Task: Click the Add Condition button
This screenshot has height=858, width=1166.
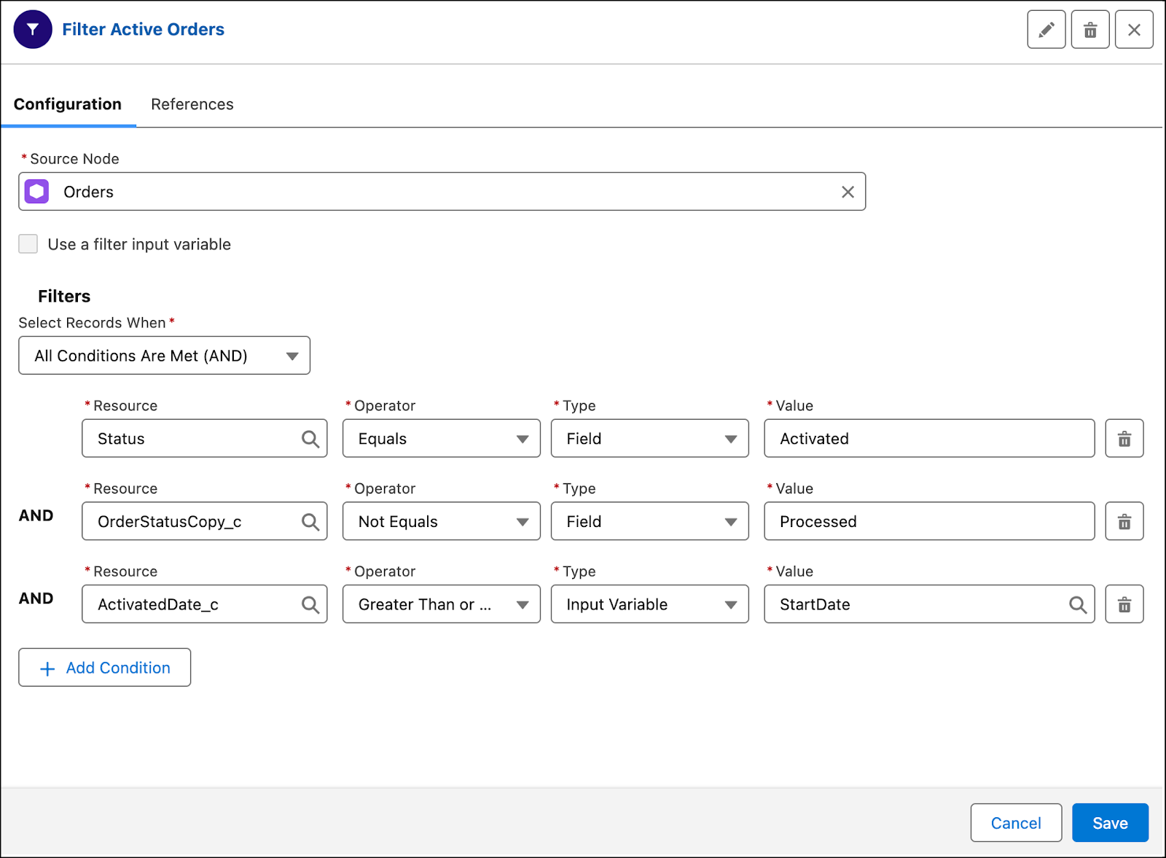Action: [x=104, y=667]
